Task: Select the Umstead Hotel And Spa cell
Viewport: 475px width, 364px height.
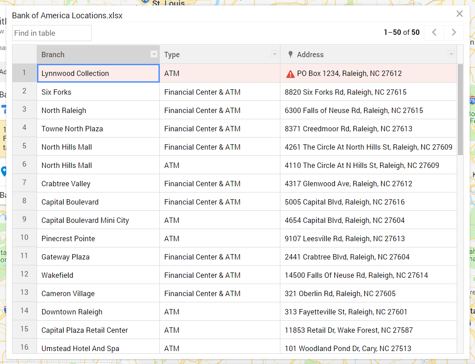Action: 98,347
